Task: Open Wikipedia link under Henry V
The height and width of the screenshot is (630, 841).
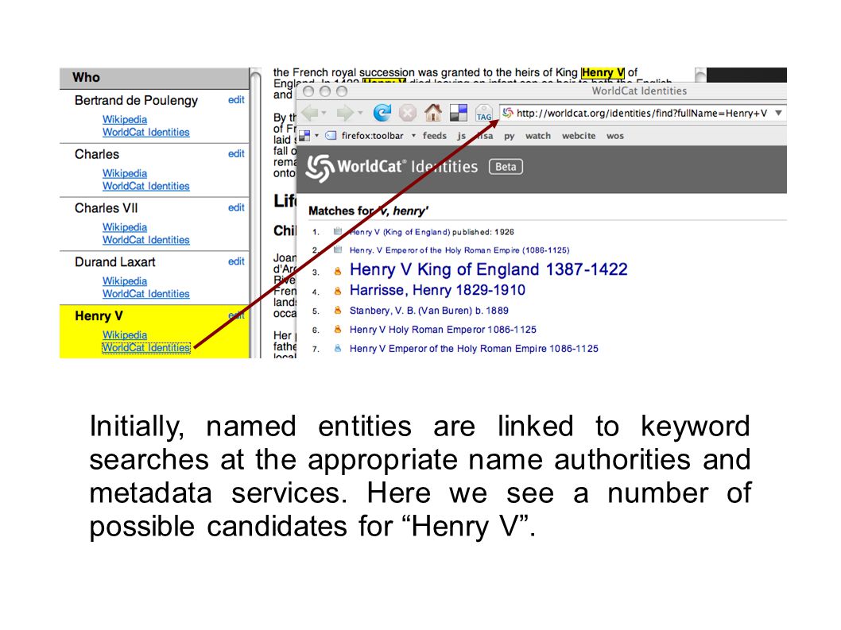Action: (x=125, y=334)
